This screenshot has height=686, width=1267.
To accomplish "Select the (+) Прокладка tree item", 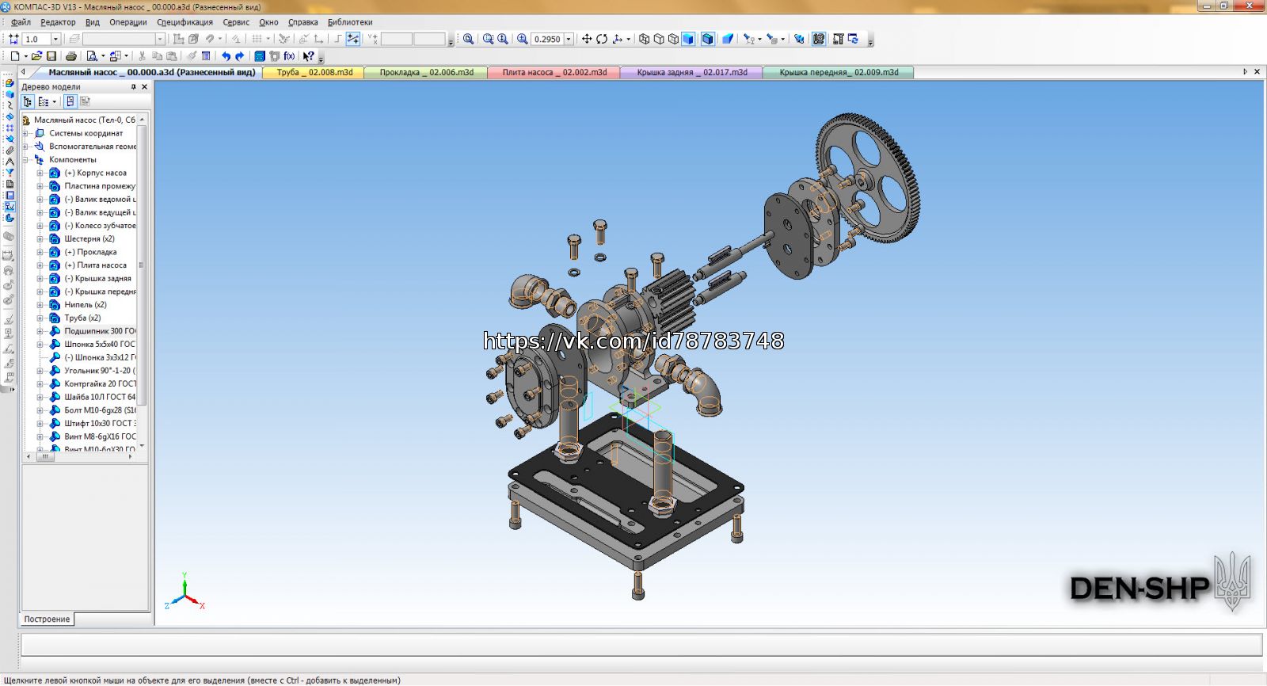I will (90, 252).
